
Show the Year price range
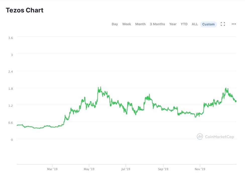173,24
